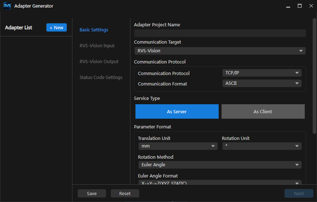This screenshot has height=202, width=317.
Task: Click the Parameter Format label
Action: pos(152,127)
